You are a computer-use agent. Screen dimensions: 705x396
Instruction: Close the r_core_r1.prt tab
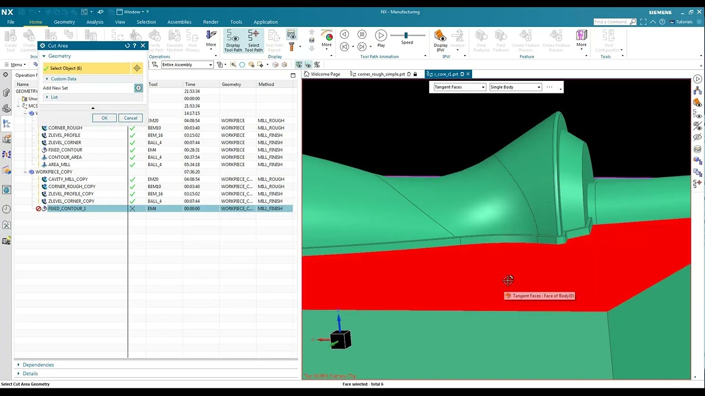coord(468,74)
